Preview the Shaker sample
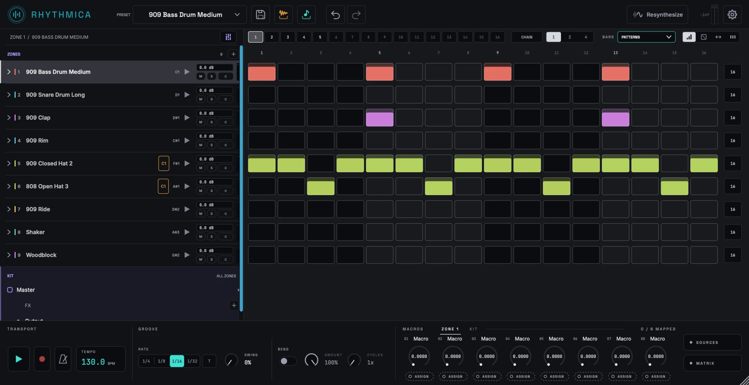The width and height of the screenshot is (749, 385). click(187, 232)
